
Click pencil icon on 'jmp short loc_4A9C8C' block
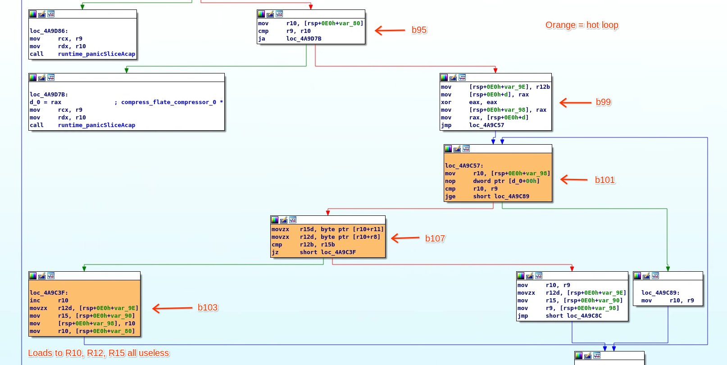tap(530, 276)
